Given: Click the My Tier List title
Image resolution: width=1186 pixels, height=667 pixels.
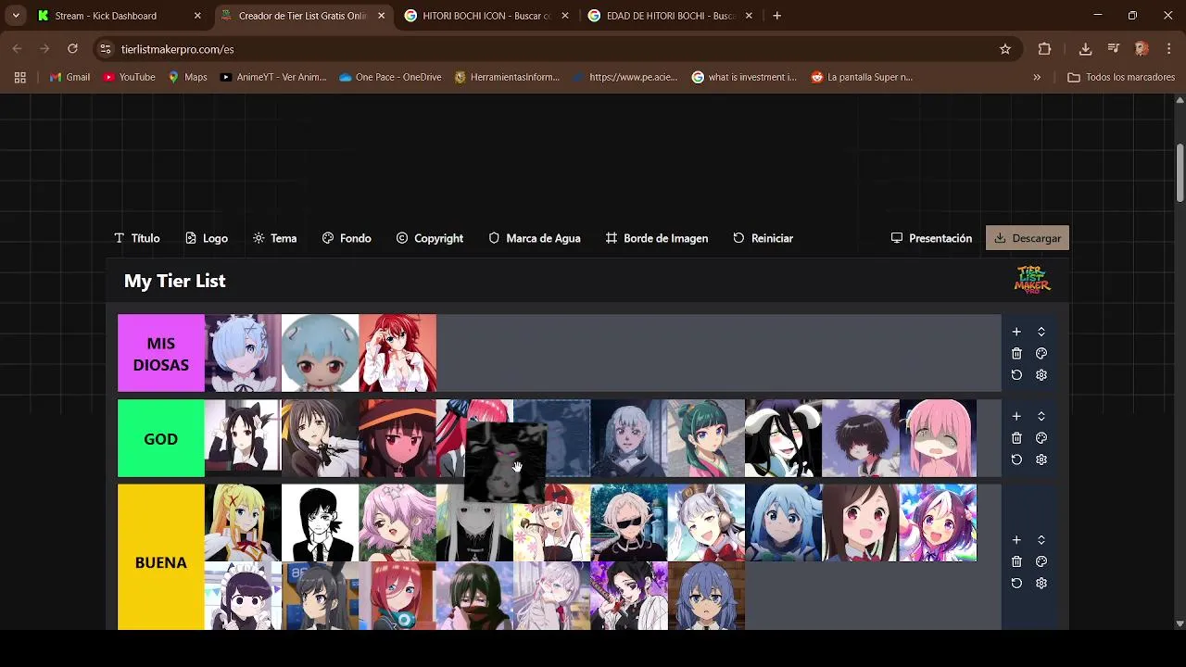Looking at the screenshot, I should point(175,281).
